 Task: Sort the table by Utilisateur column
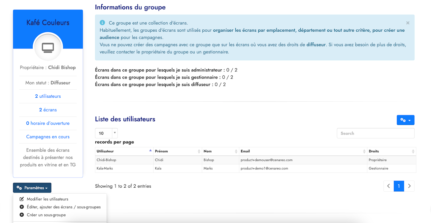click(x=124, y=151)
